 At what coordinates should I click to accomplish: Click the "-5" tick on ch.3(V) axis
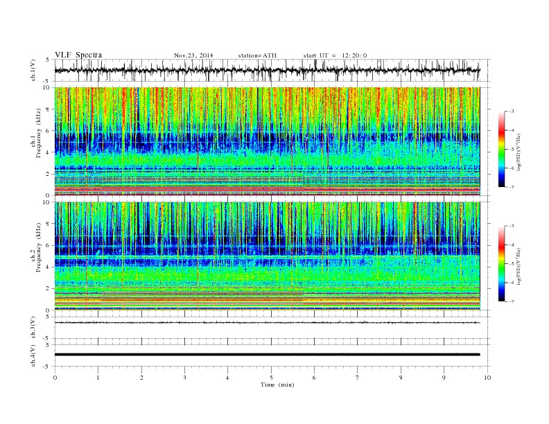click(x=47, y=339)
